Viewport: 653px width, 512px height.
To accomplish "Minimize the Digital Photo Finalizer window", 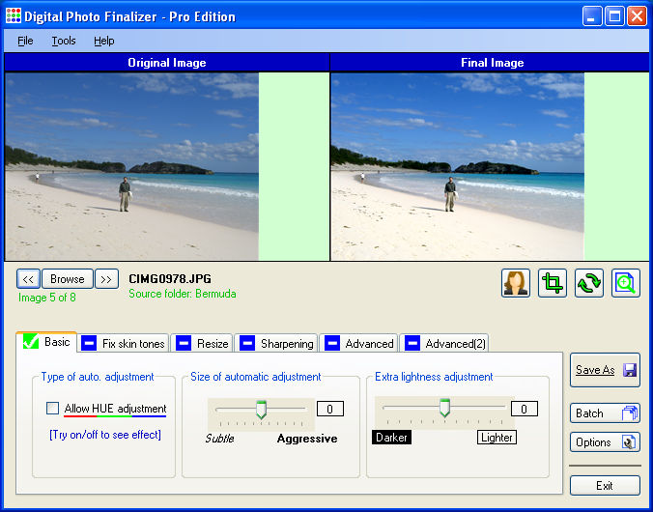I will pyautogui.click(x=592, y=16).
